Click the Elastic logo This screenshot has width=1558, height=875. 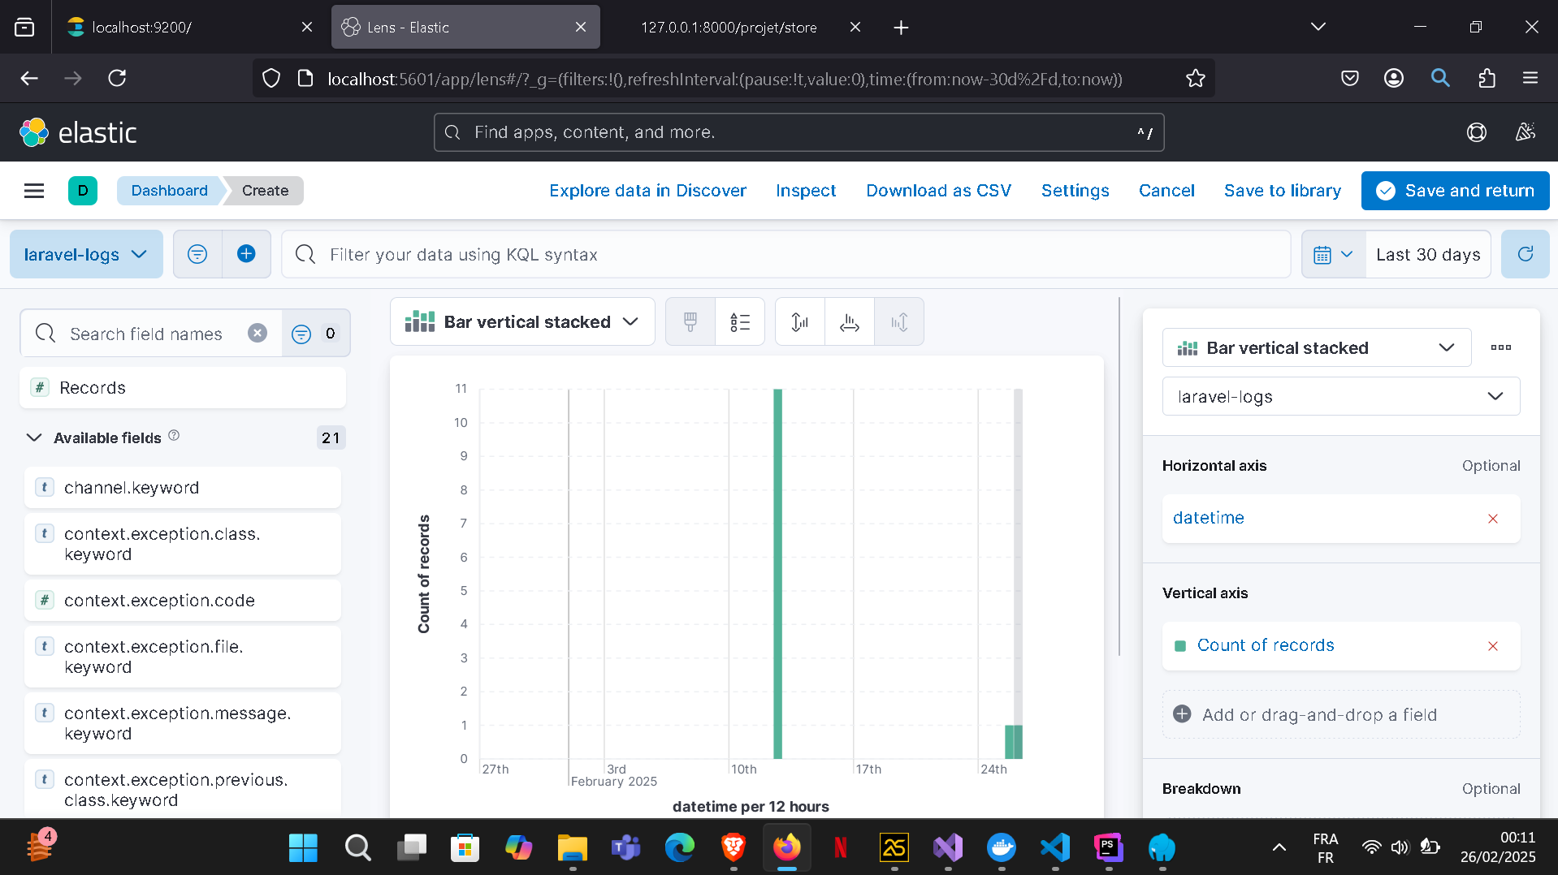coord(78,132)
